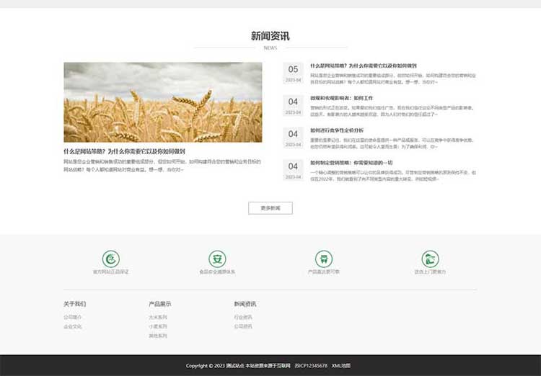
Task: Open the headline 什么是网站策略 beneath the wheat image
Action: click(x=125, y=151)
